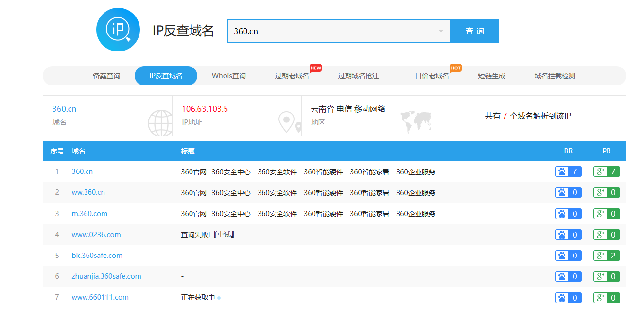Click the IP反查域名 page heading
The image size is (644, 324).
(x=183, y=31)
